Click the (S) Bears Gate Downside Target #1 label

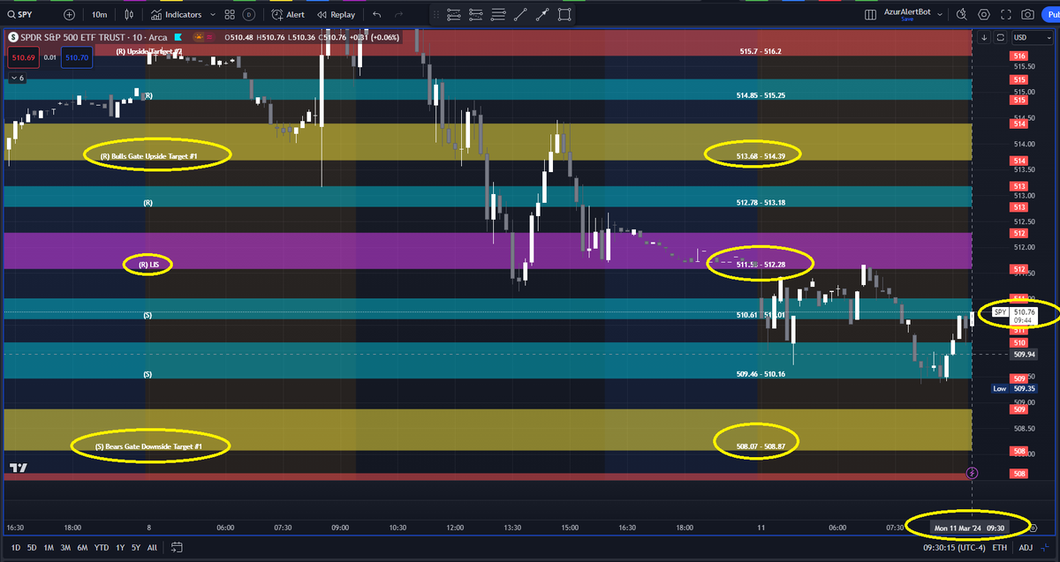pos(148,446)
